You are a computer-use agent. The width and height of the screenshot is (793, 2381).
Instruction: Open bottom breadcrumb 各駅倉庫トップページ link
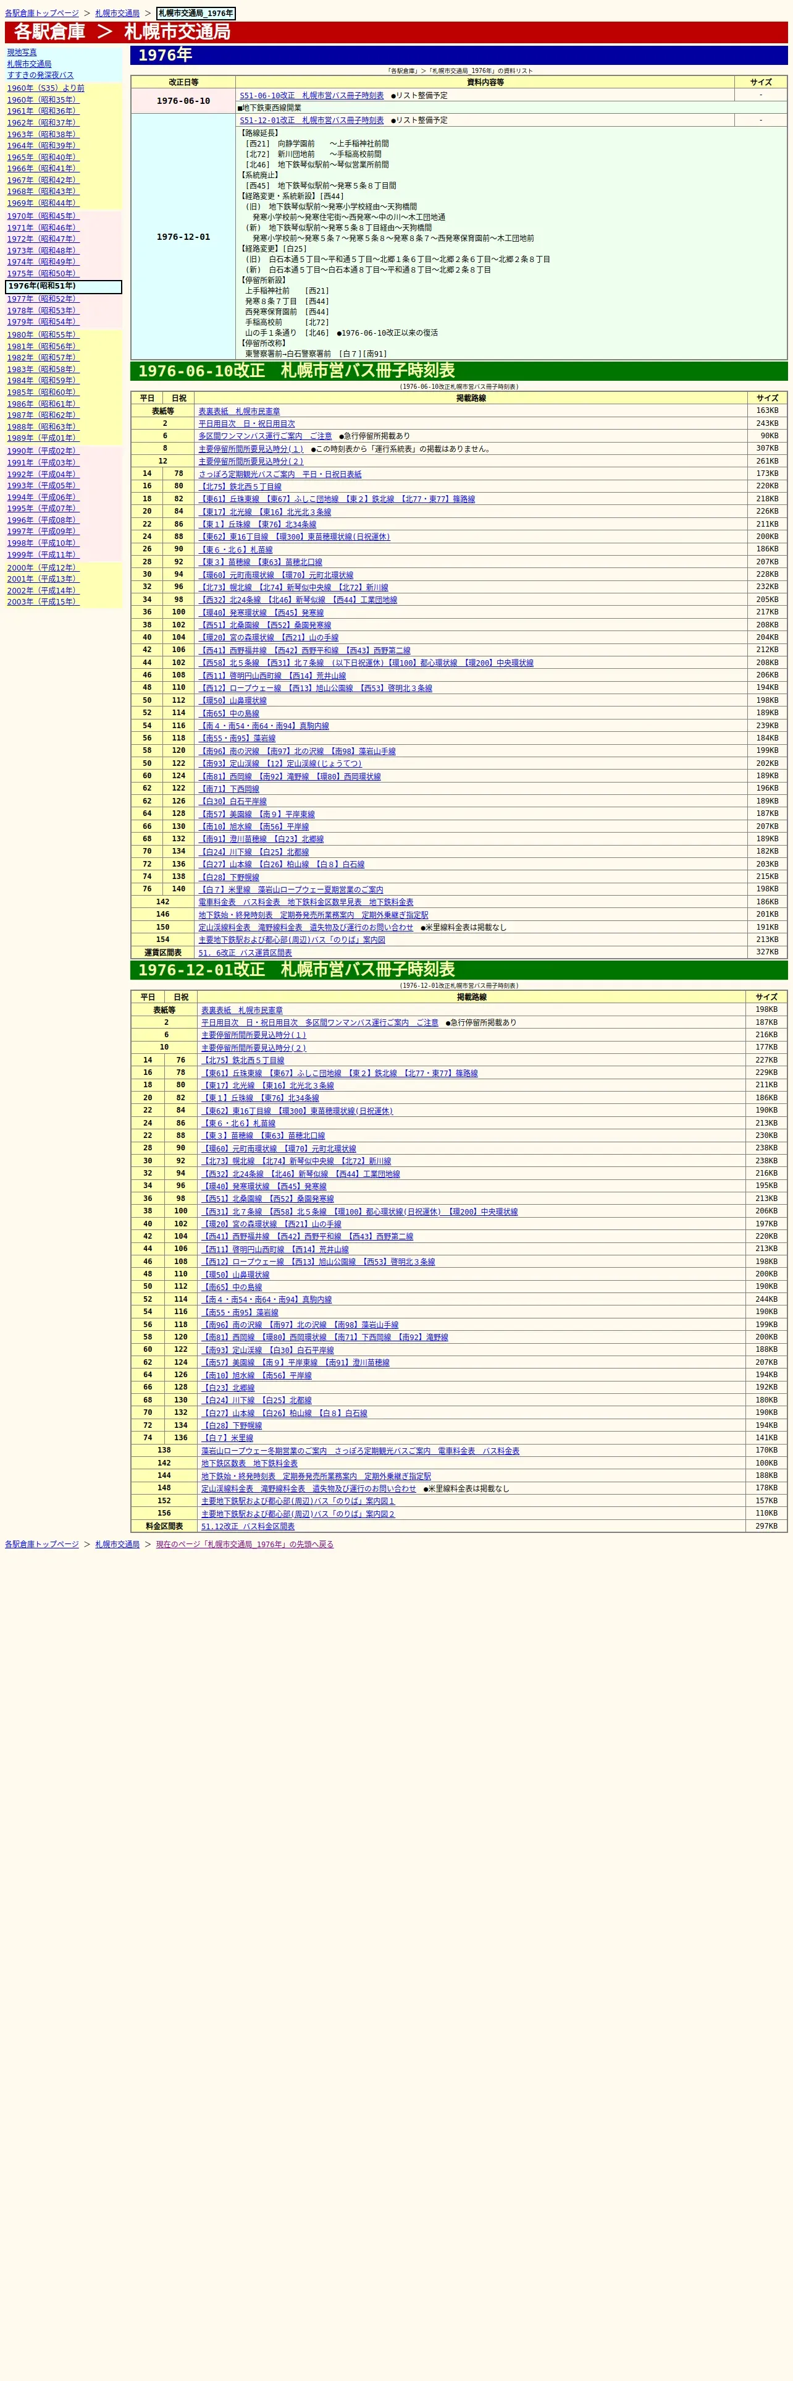41,1545
